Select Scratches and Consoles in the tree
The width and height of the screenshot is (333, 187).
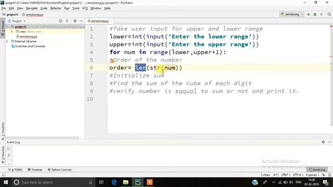click(30, 46)
